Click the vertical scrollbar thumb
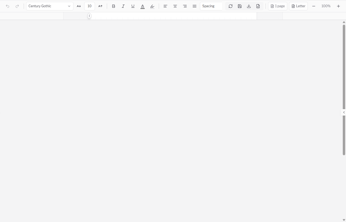Screen dimensions: 346x222 tap(344, 90)
